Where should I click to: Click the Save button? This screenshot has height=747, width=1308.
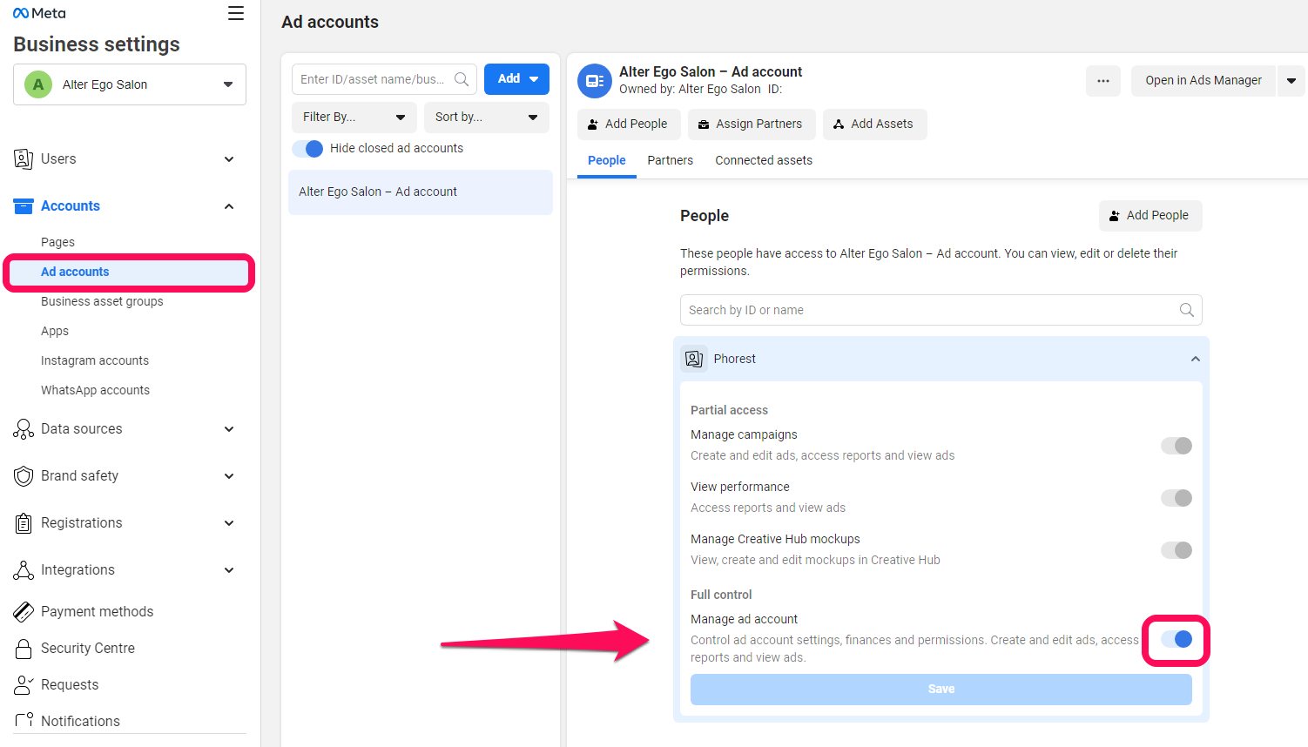click(941, 690)
